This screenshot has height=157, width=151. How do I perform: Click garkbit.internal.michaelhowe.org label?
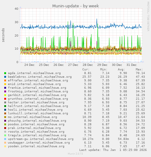pyautogui.click(x=37, y=95)
